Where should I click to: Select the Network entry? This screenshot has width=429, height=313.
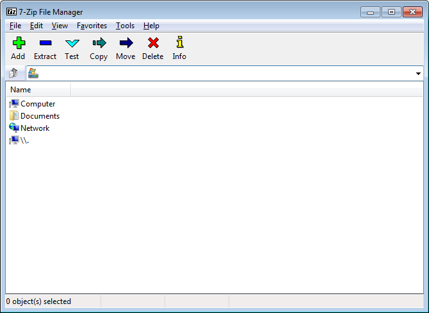click(35, 128)
